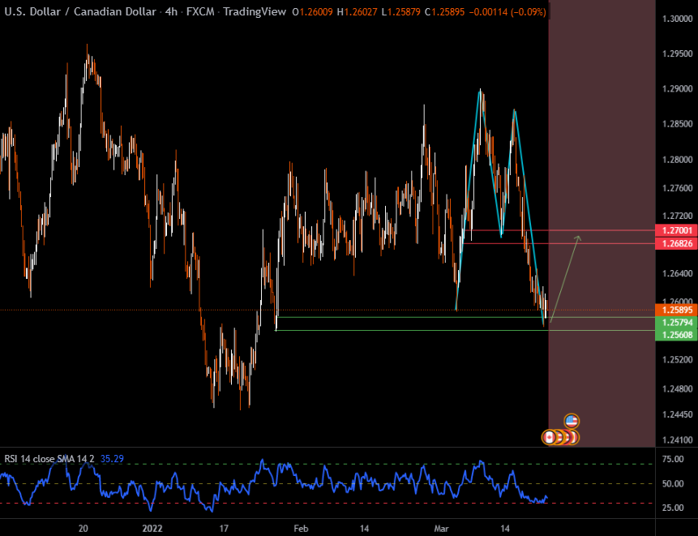Image resolution: width=698 pixels, height=536 pixels.
Task: Click the orange 1.25895 current price label
Action: pos(677,310)
